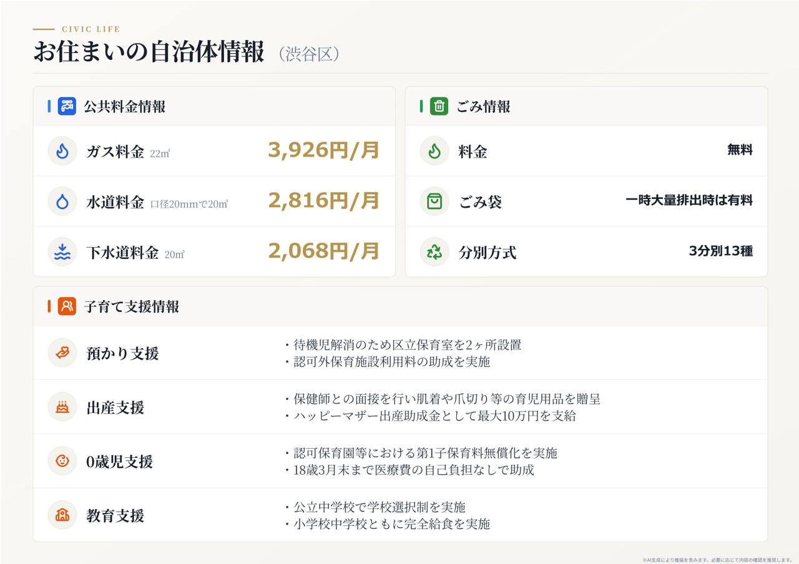Click the flame icon beside ガス料金
The width and height of the screenshot is (799, 564).
62,151
